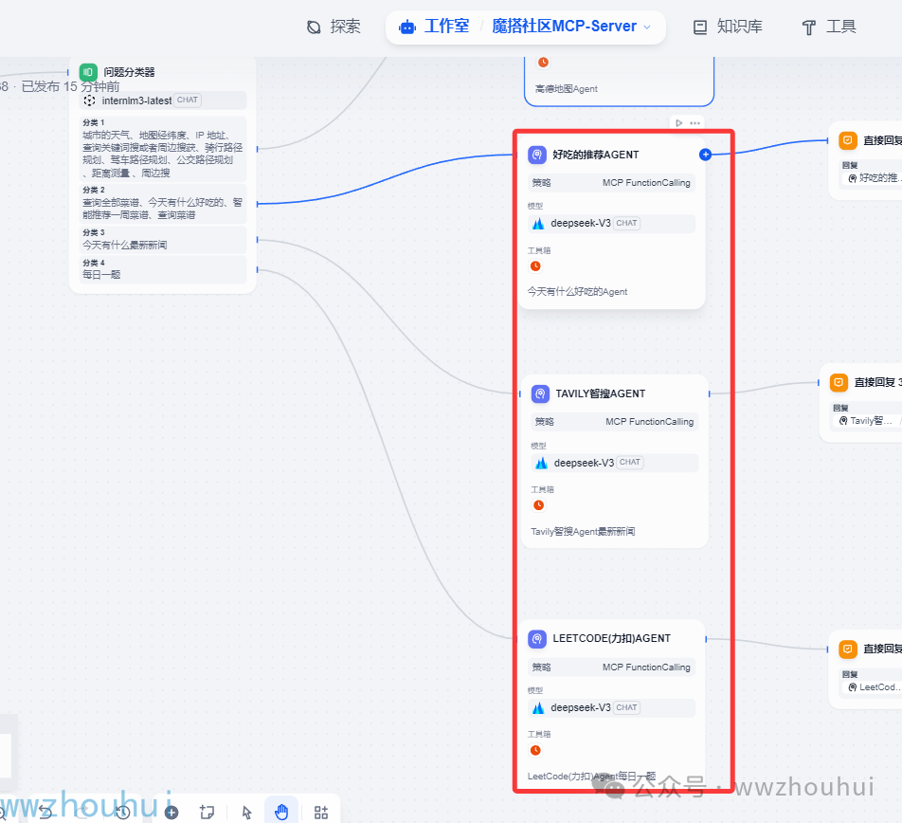Switch to pointer mode tool
This screenshot has height=823, width=902.
click(x=246, y=813)
